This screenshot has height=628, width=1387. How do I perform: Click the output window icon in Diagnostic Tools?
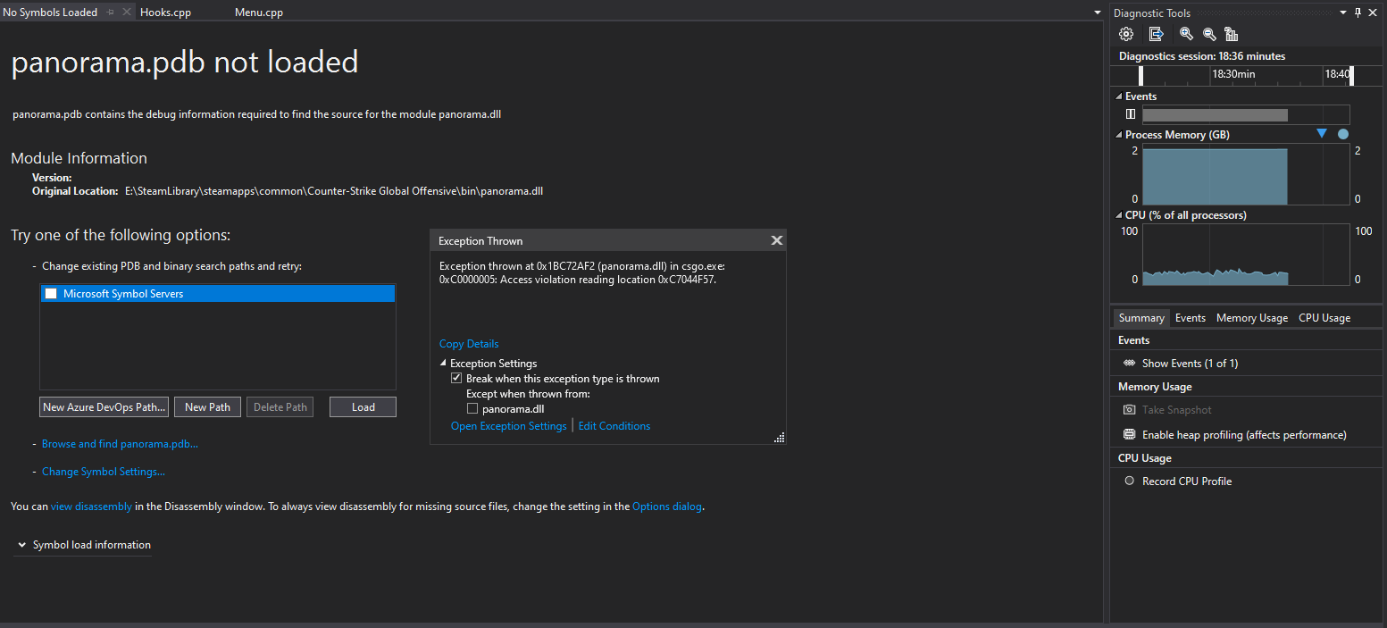point(1156,34)
